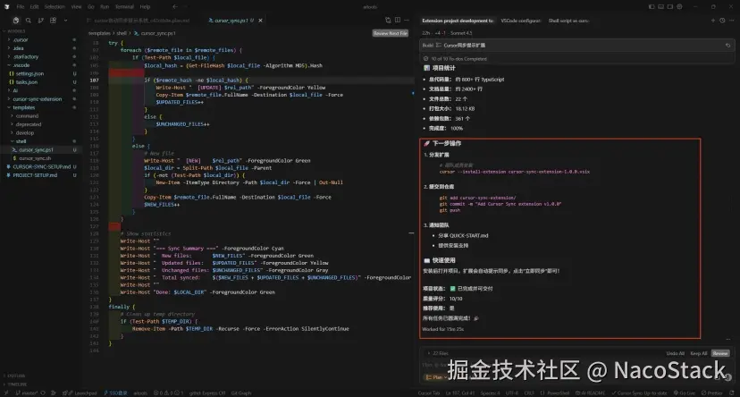The width and height of the screenshot is (740, 397).
Task: Click 'Ln 107, Col 41' status item
Action: point(459,393)
